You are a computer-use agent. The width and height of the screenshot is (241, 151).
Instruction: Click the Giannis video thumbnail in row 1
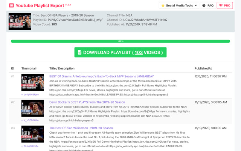click(33, 82)
